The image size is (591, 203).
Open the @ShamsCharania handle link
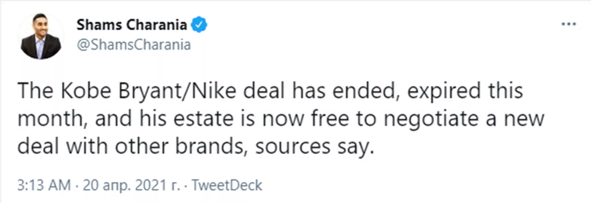[x=134, y=45]
